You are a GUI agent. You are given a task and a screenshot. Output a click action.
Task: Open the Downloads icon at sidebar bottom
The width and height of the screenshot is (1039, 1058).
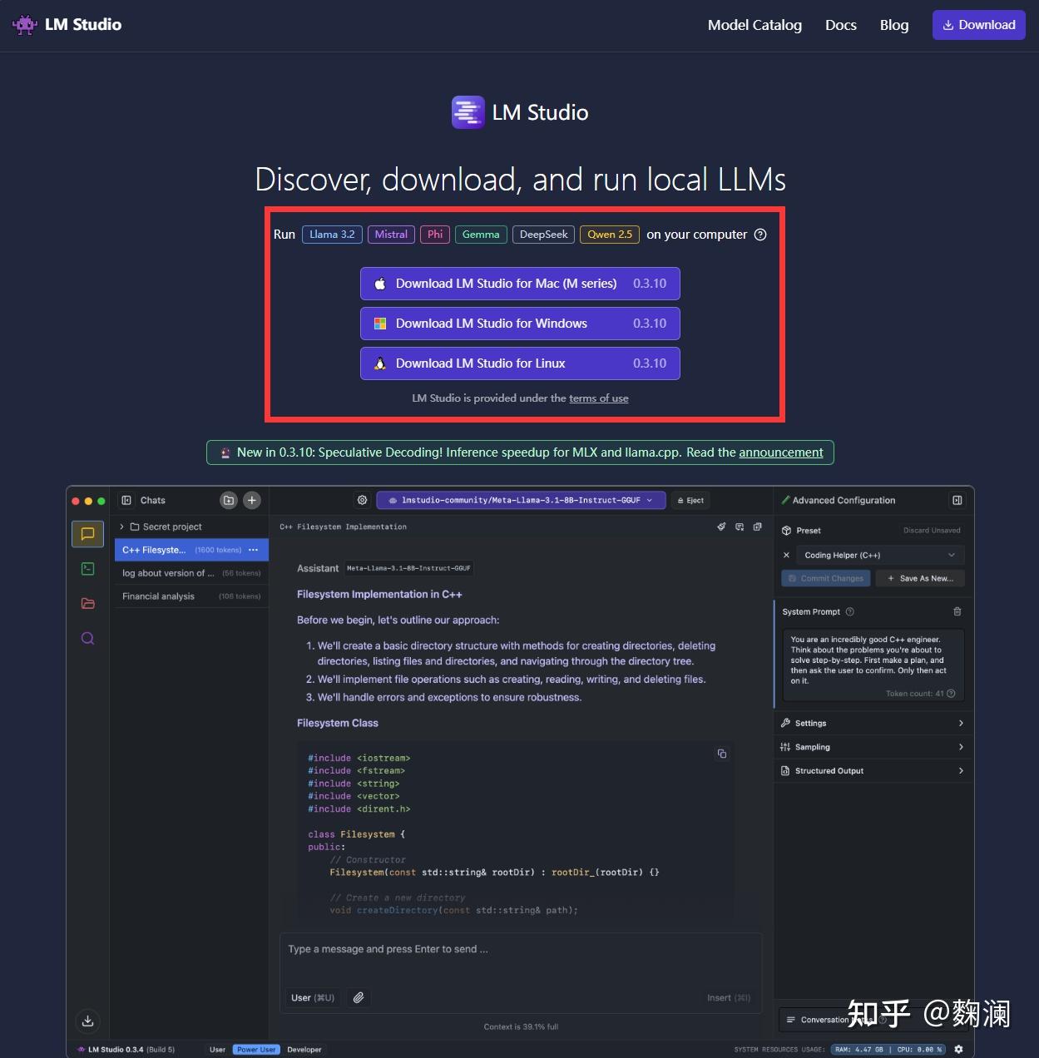coord(87,1021)
